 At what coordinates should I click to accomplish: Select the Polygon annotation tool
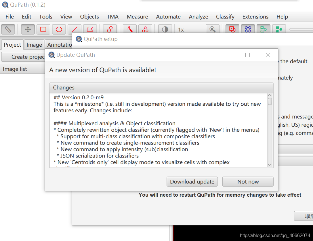[x=90, y=29]
